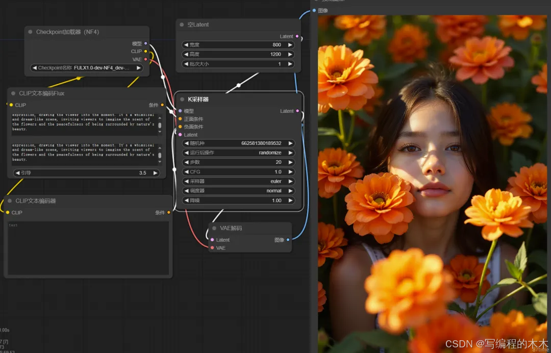Click the Latent output port on 空Latent node
This screenshot has height=353, width=551.
coord(297,37)
